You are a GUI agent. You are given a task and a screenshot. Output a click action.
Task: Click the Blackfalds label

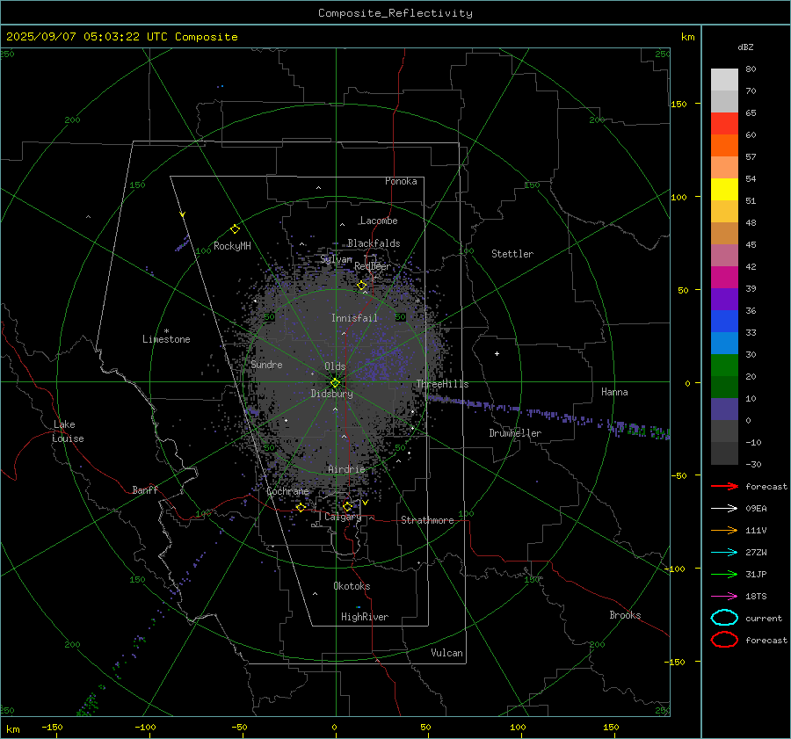(374, 243)
